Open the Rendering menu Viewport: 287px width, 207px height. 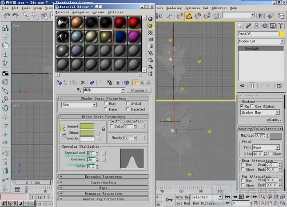click(174, 8)
